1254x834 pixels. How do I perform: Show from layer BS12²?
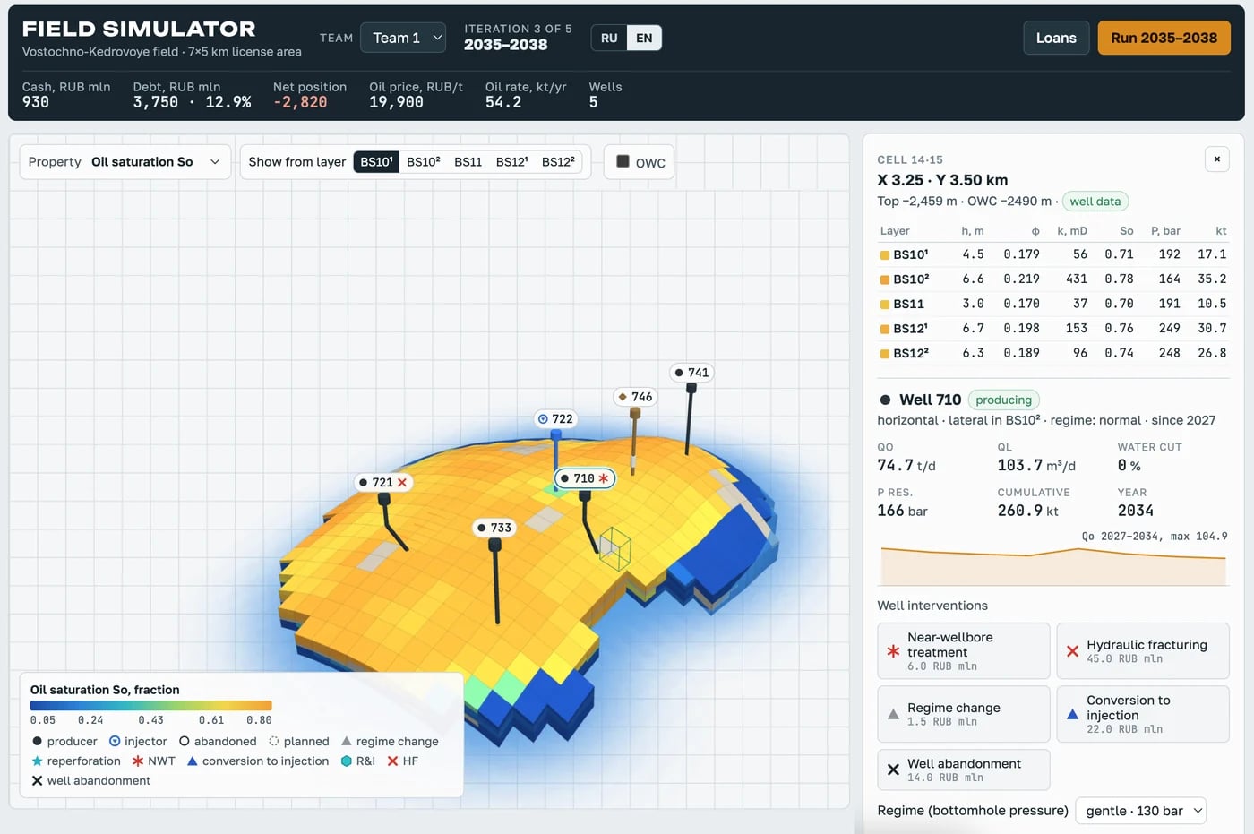pos(558,162)
